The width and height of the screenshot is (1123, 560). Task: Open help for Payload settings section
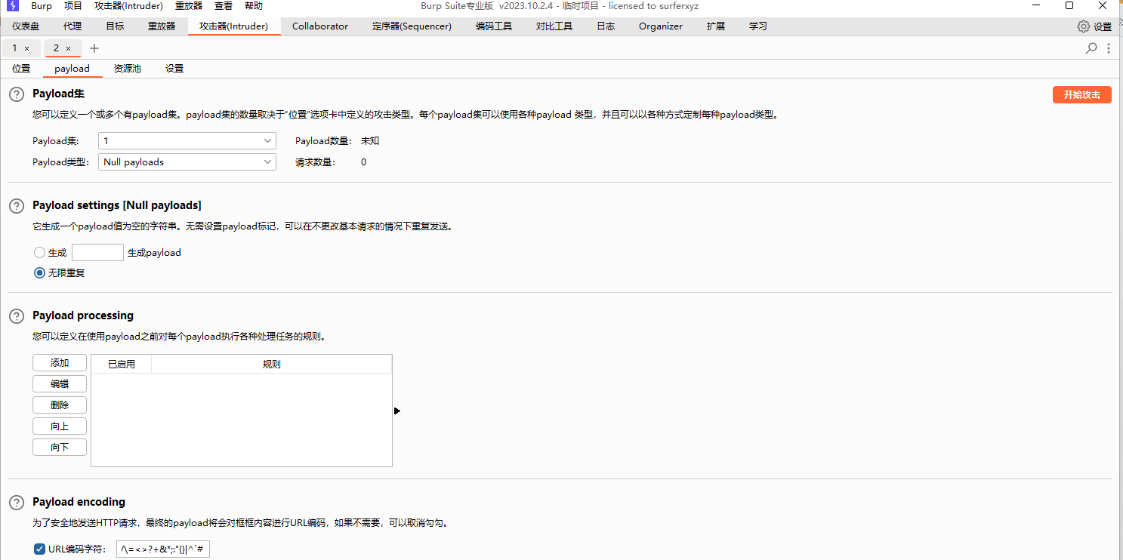pos(16,205)
